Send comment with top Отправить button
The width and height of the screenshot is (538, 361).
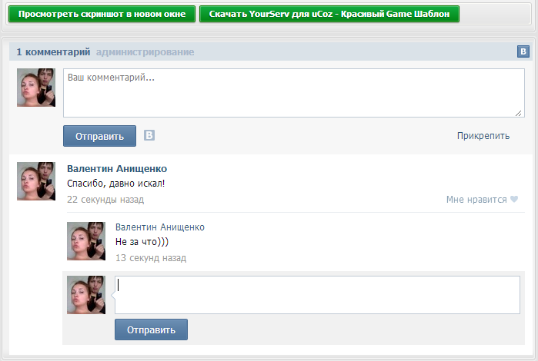99,136
